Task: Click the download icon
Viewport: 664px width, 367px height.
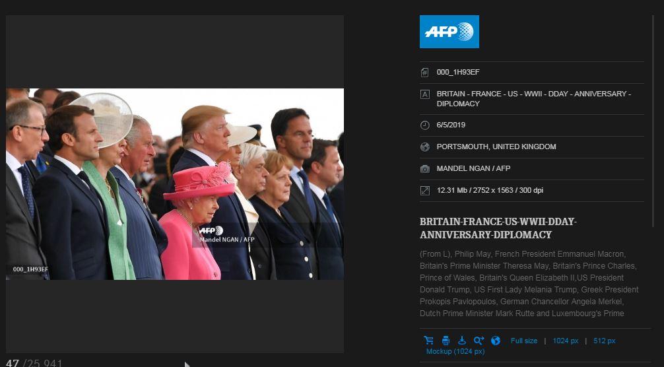Action: (462, 341)
